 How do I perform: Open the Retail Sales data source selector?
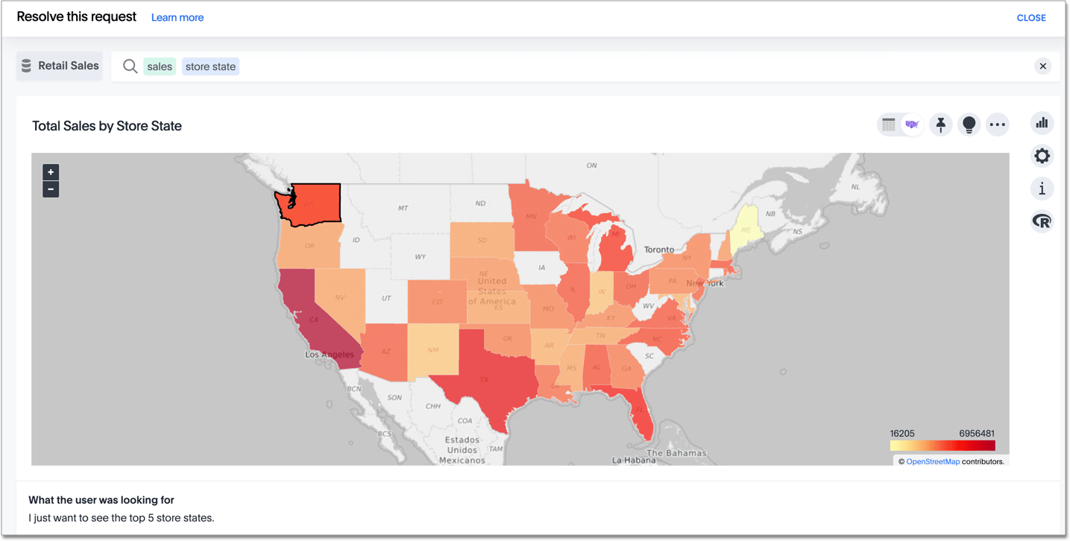[60, 66]
